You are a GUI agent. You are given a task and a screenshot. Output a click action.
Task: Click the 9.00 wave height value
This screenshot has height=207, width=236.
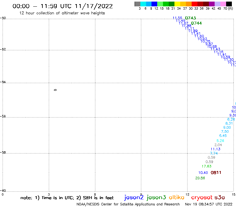click(227, 127)
